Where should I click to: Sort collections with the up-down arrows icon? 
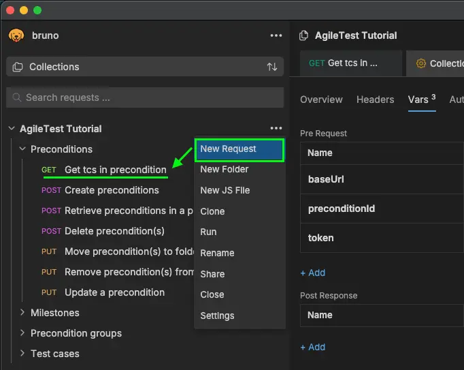click(x=272, y=67)
